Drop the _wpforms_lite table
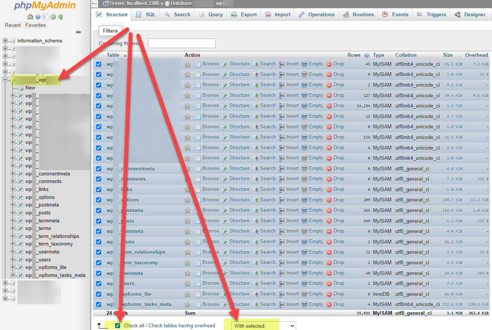Screen dimensions: 492x330 pyautogui.click(x=336, y=294)
